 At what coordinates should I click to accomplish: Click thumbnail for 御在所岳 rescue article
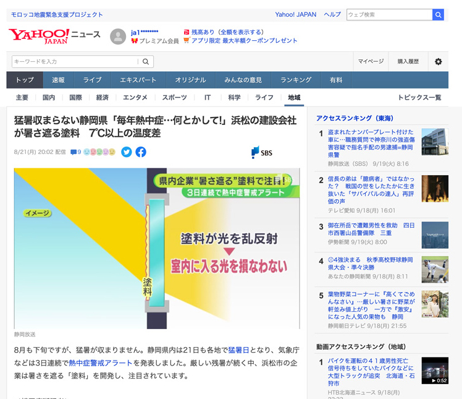tap(435, 235)
